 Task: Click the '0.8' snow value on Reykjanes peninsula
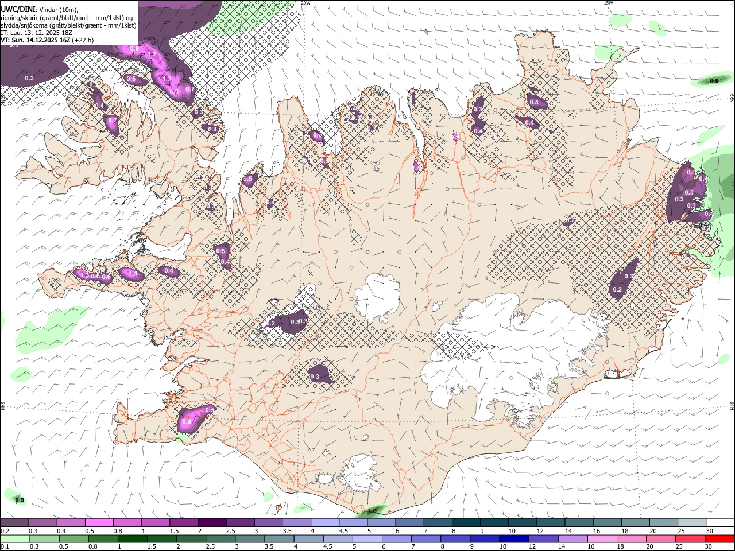186,421
